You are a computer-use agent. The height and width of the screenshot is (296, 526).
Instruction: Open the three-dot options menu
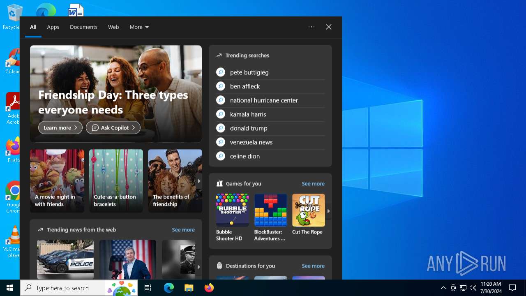[x=311, y=27]
